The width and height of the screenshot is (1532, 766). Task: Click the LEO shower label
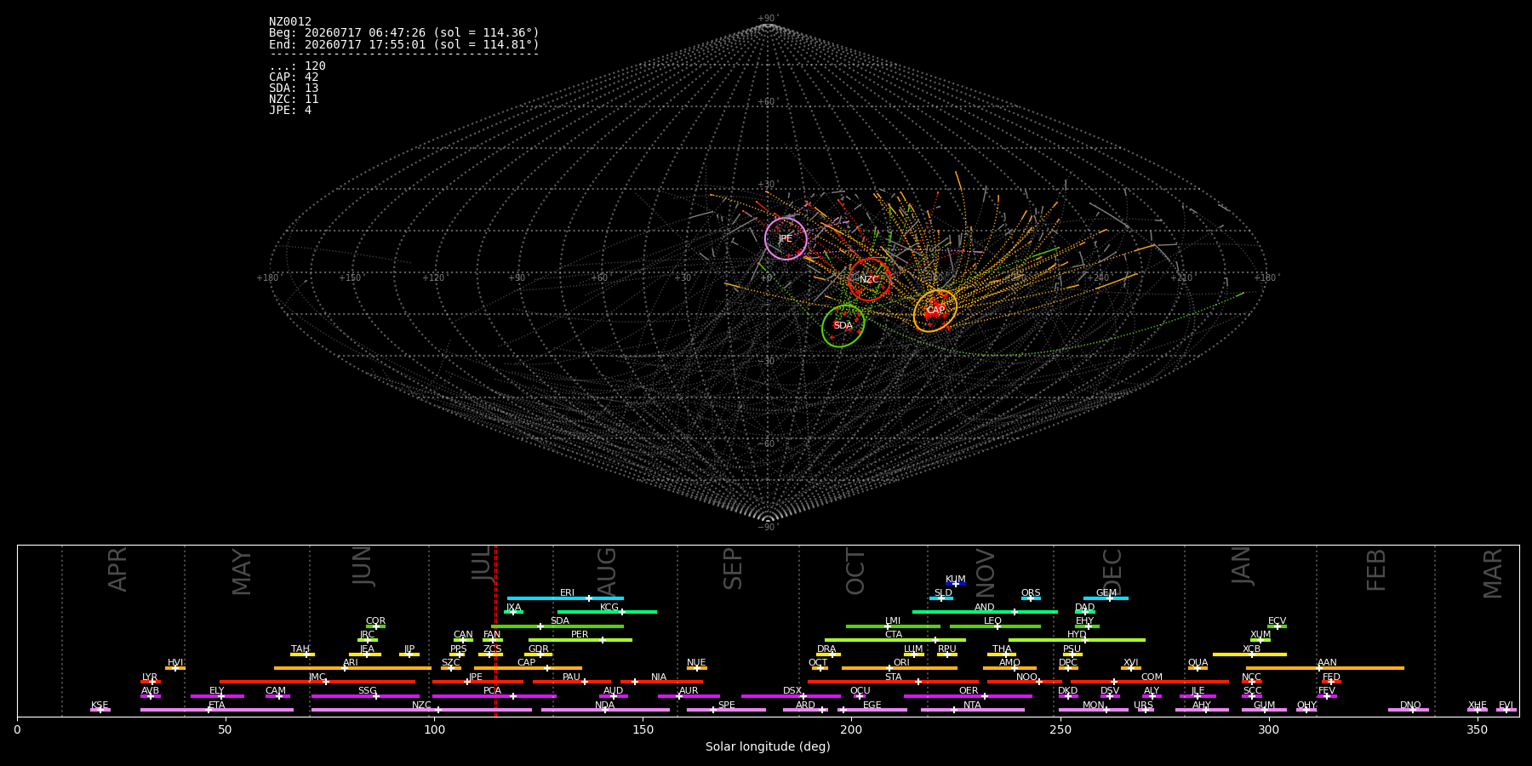[992, 621]
